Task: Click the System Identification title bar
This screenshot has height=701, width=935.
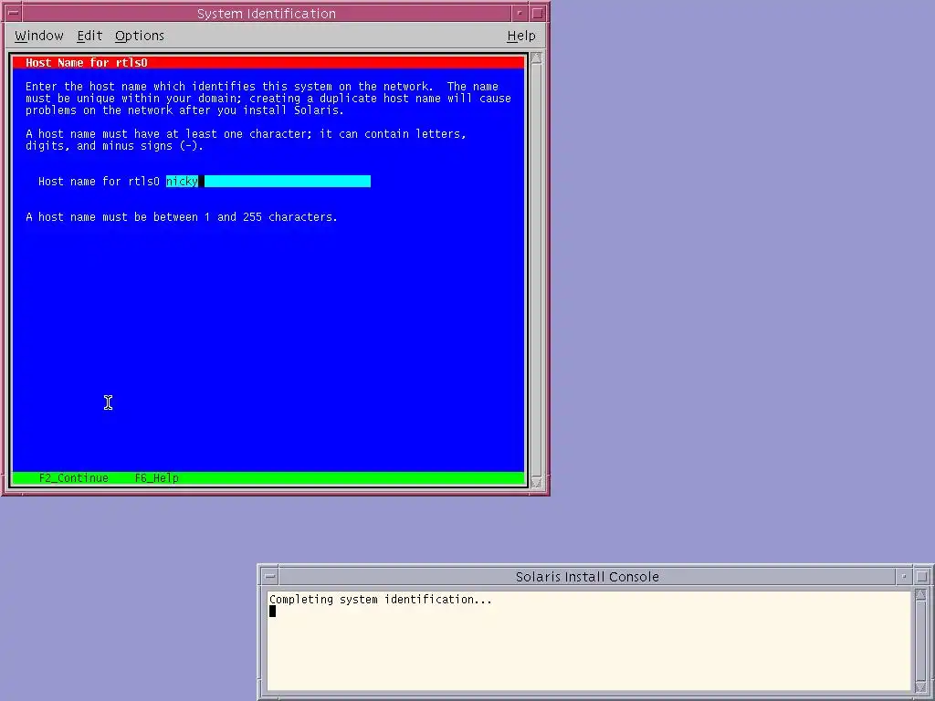Action: (267, 13)
